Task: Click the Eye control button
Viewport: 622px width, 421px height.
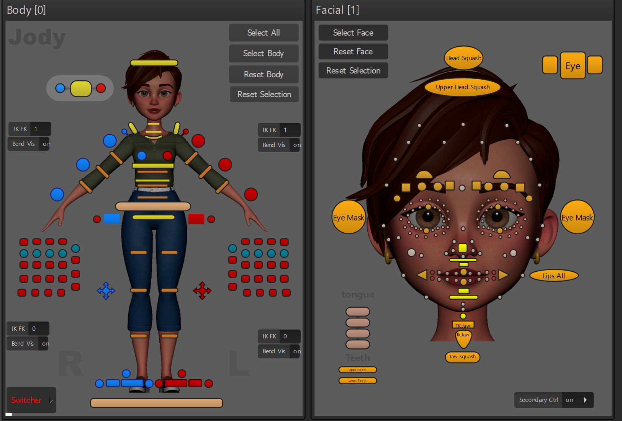Action: [573, 65]
